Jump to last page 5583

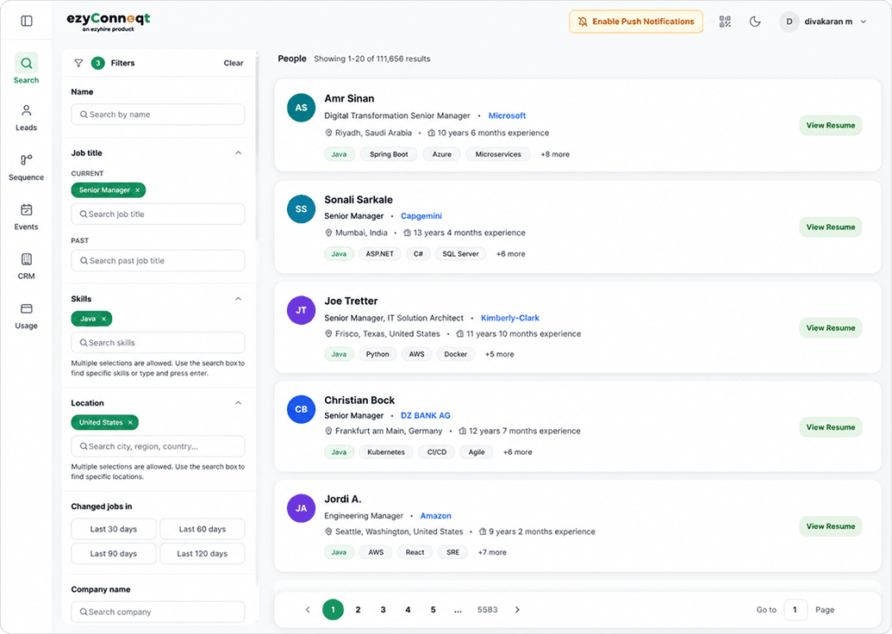487,610
